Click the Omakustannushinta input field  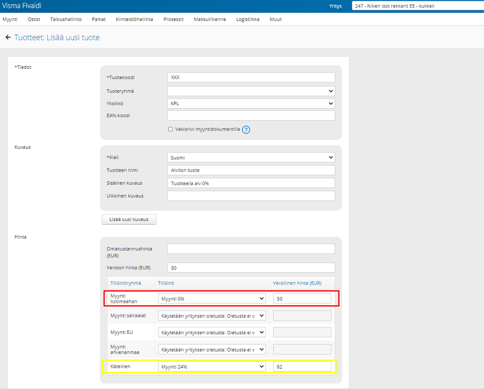pyautogui.click(x=251, y=249)
